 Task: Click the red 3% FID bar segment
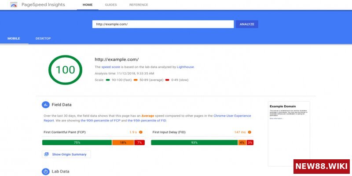click(250, 143)
